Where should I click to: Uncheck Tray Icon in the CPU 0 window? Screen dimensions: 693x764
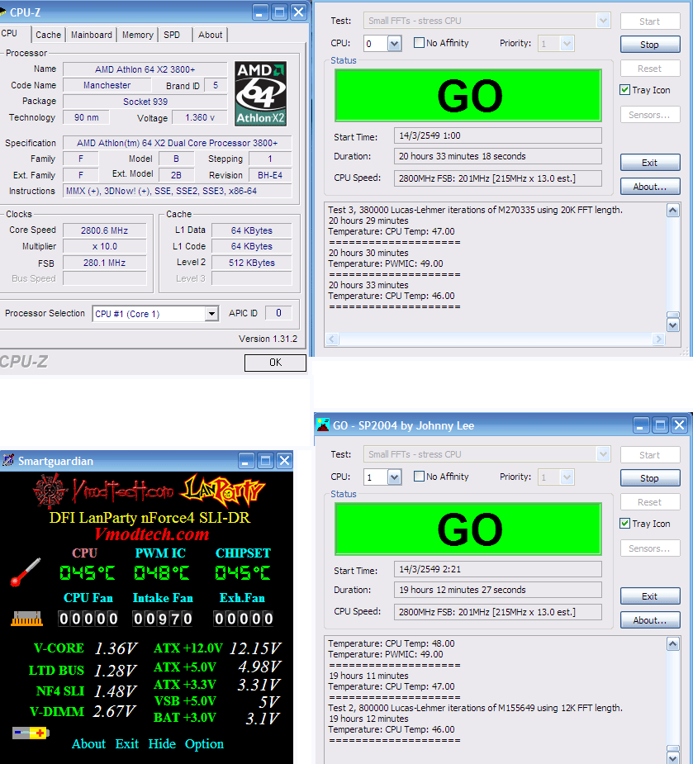pos(624,90)
